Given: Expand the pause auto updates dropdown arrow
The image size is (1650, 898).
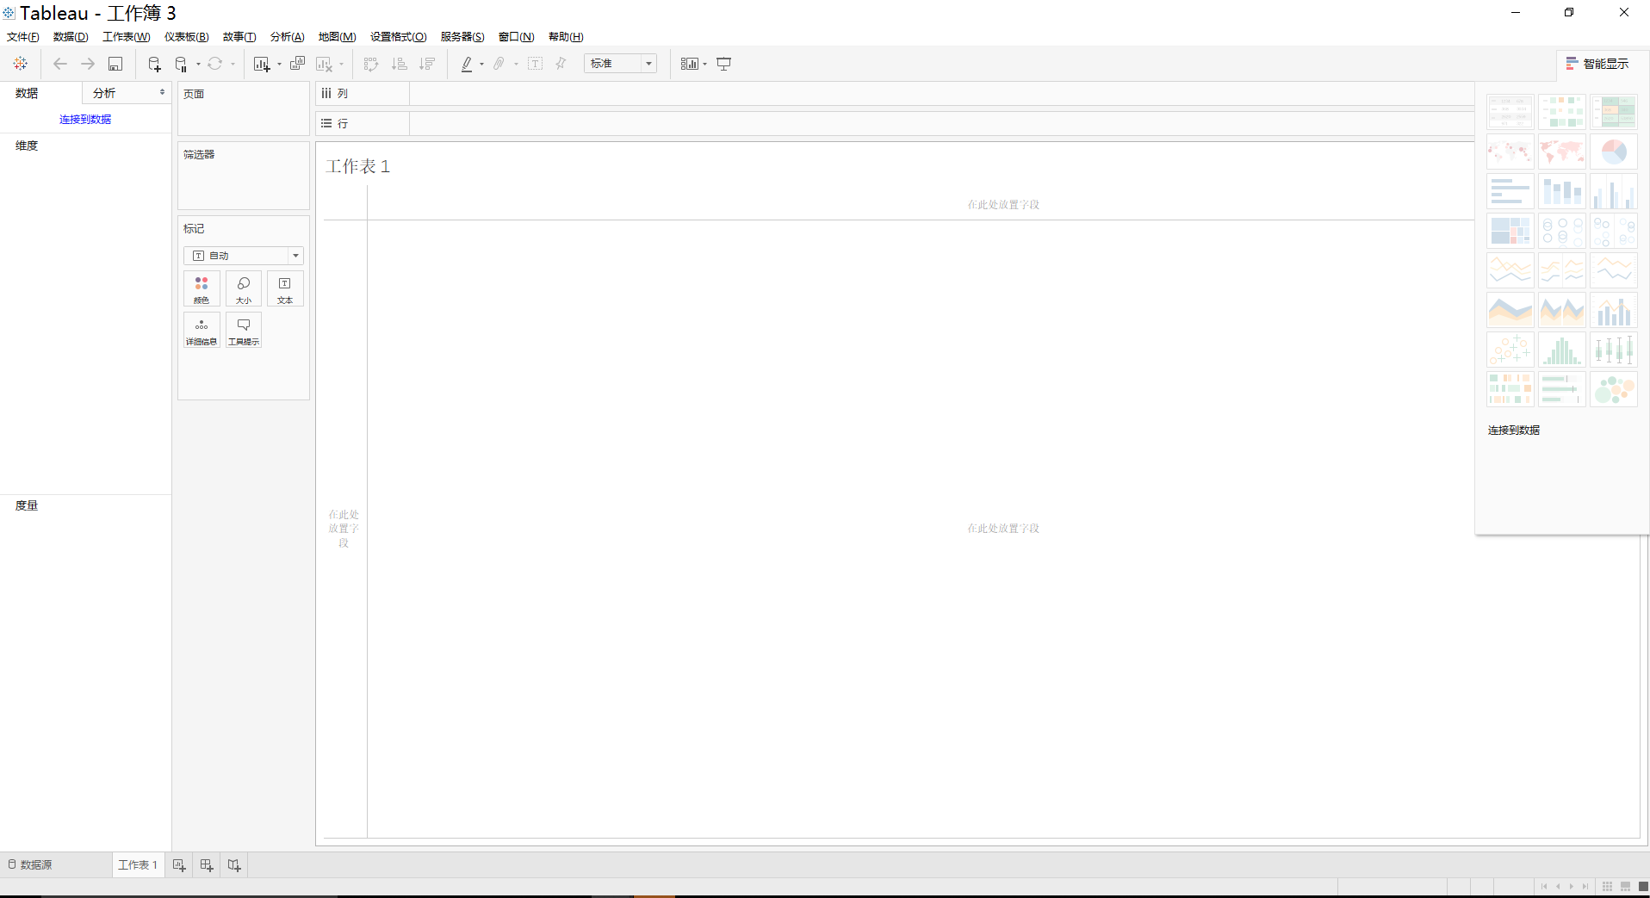Looking at the screenshot, I should (x=198, y=64).
